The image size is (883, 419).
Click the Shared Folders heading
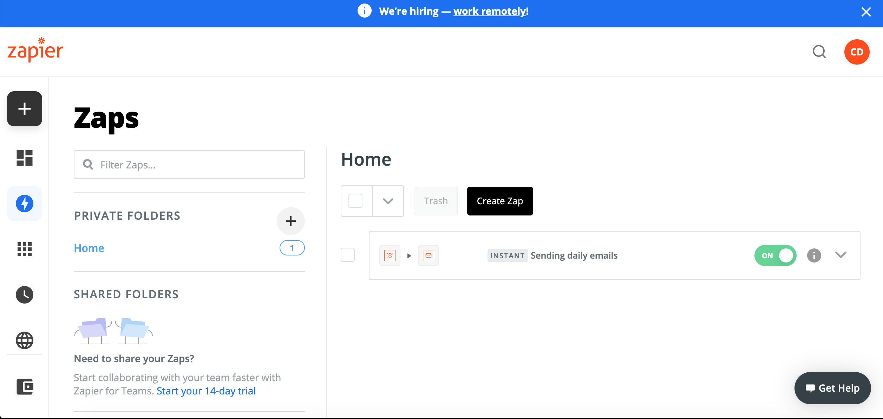(x=126, y=294)
